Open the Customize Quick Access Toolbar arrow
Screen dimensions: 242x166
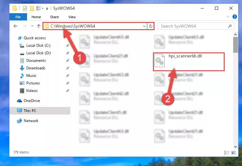tap(47, 8)
